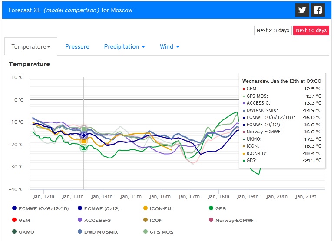Click the Norway-ECMWF -16.0 °C tooltip row
This screenshot has width=334, height=241.
coord(282,132)
